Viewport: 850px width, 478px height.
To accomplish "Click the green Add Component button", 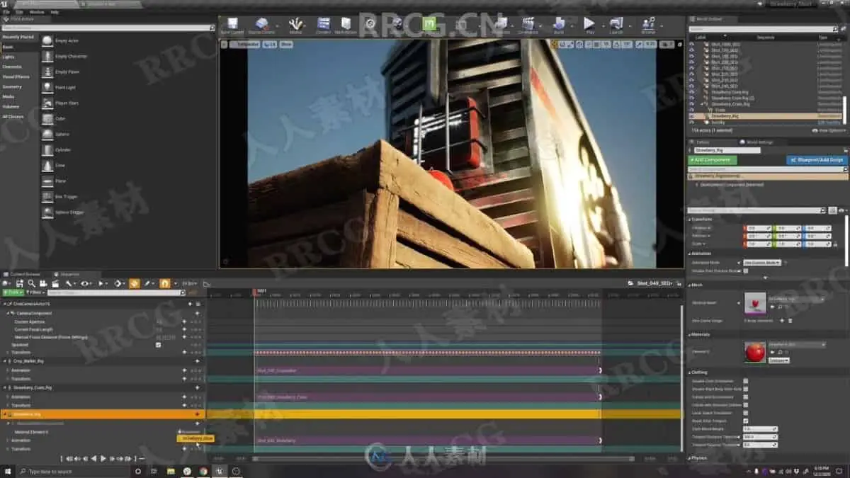I will pos(713,160).
